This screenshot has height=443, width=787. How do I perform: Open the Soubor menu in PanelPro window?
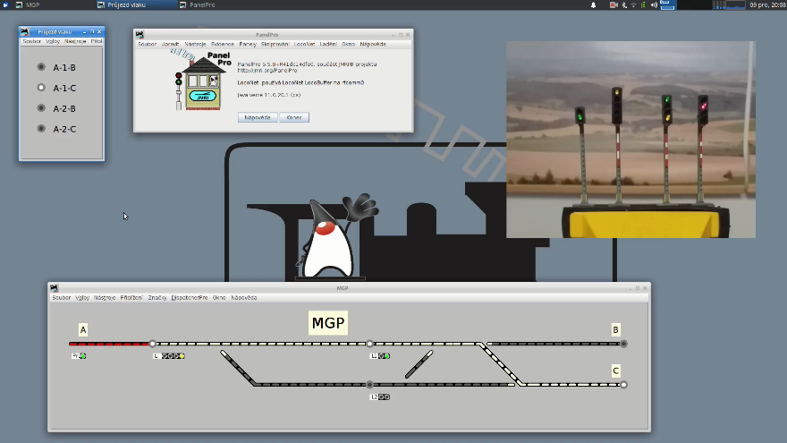(x=147, y=44)
